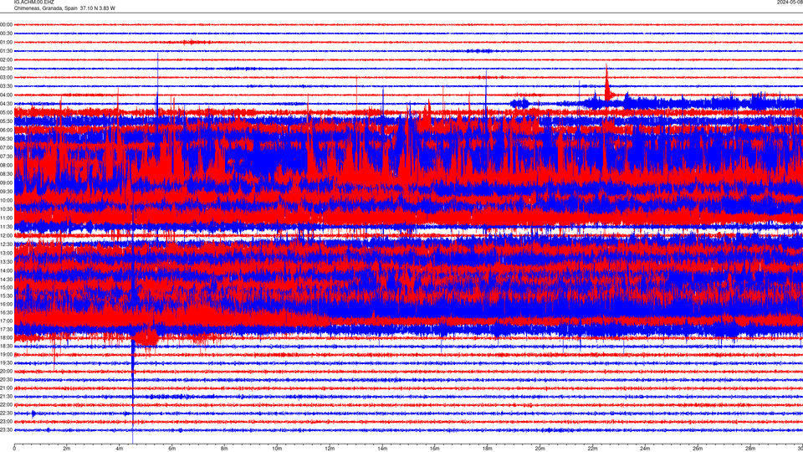Select the 22:00 time label
The image size is (803, 452).
tap(6, 405)
